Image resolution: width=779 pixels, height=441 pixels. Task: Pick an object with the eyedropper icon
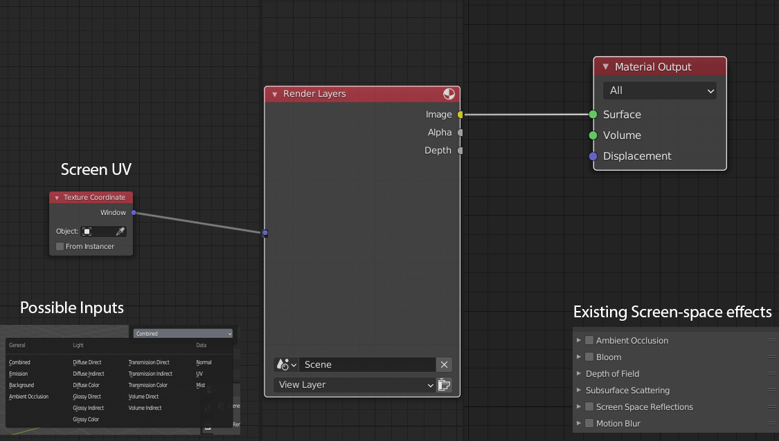tap(120, 232)
